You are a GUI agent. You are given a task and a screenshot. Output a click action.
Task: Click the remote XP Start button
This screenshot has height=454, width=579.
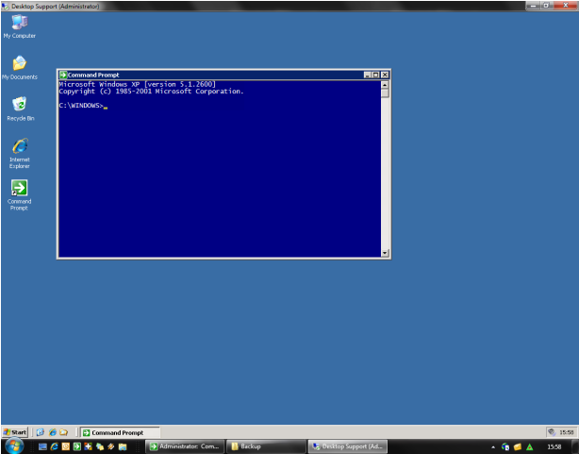click(15, 432)
